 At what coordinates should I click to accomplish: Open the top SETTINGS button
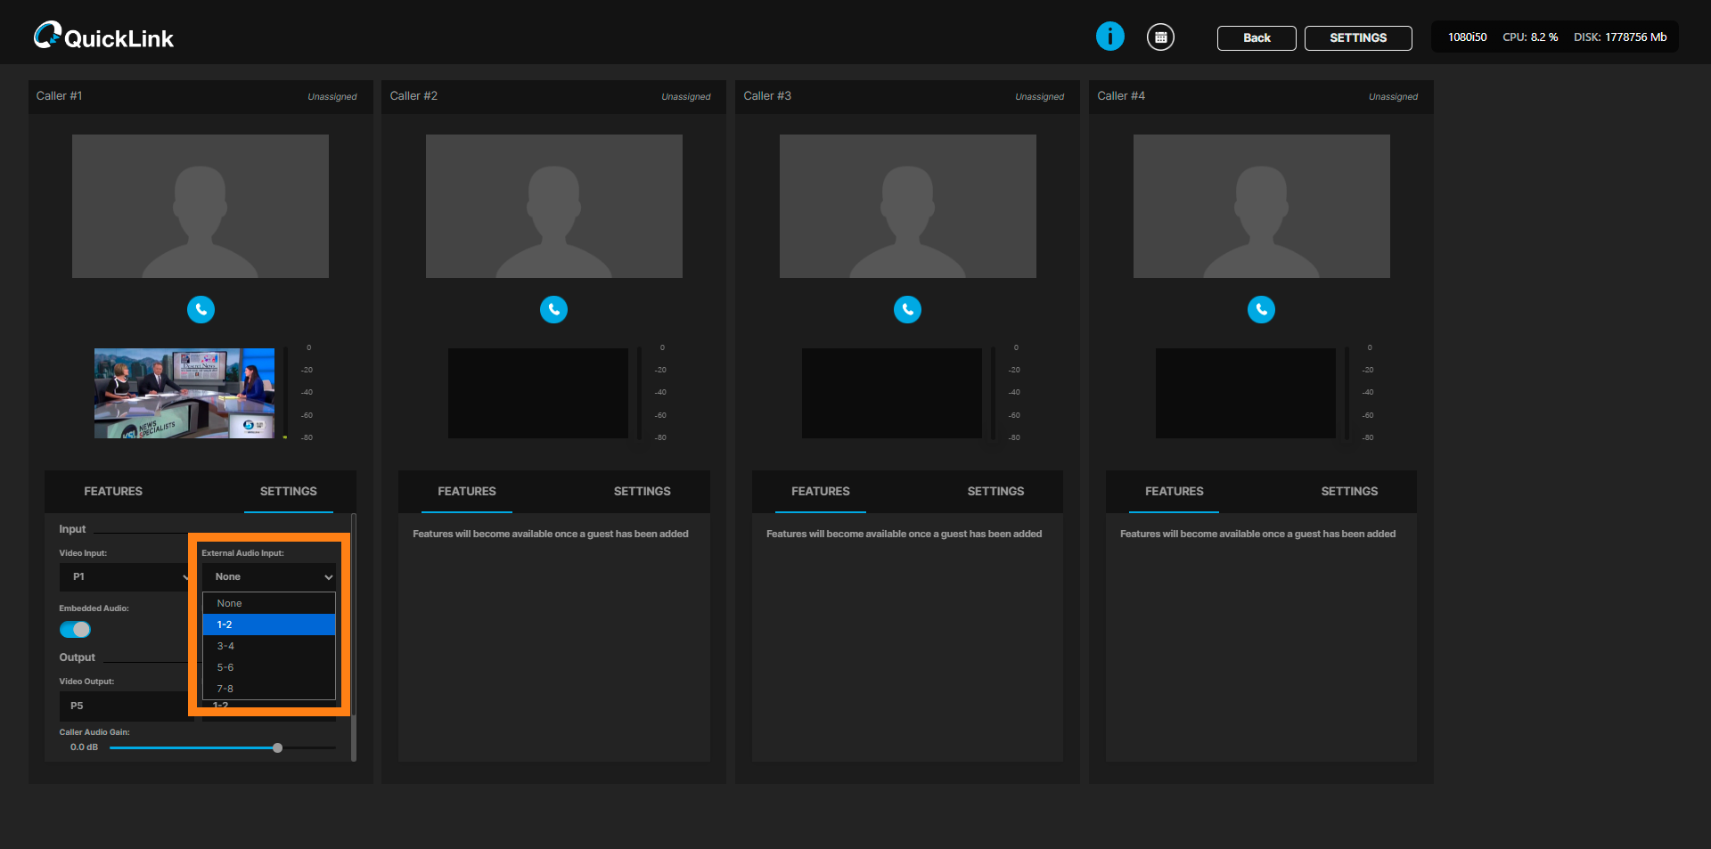(1357, 38)
